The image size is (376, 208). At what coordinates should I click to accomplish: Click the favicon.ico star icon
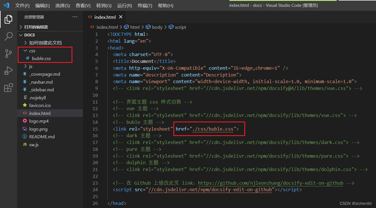pos(25,105)
